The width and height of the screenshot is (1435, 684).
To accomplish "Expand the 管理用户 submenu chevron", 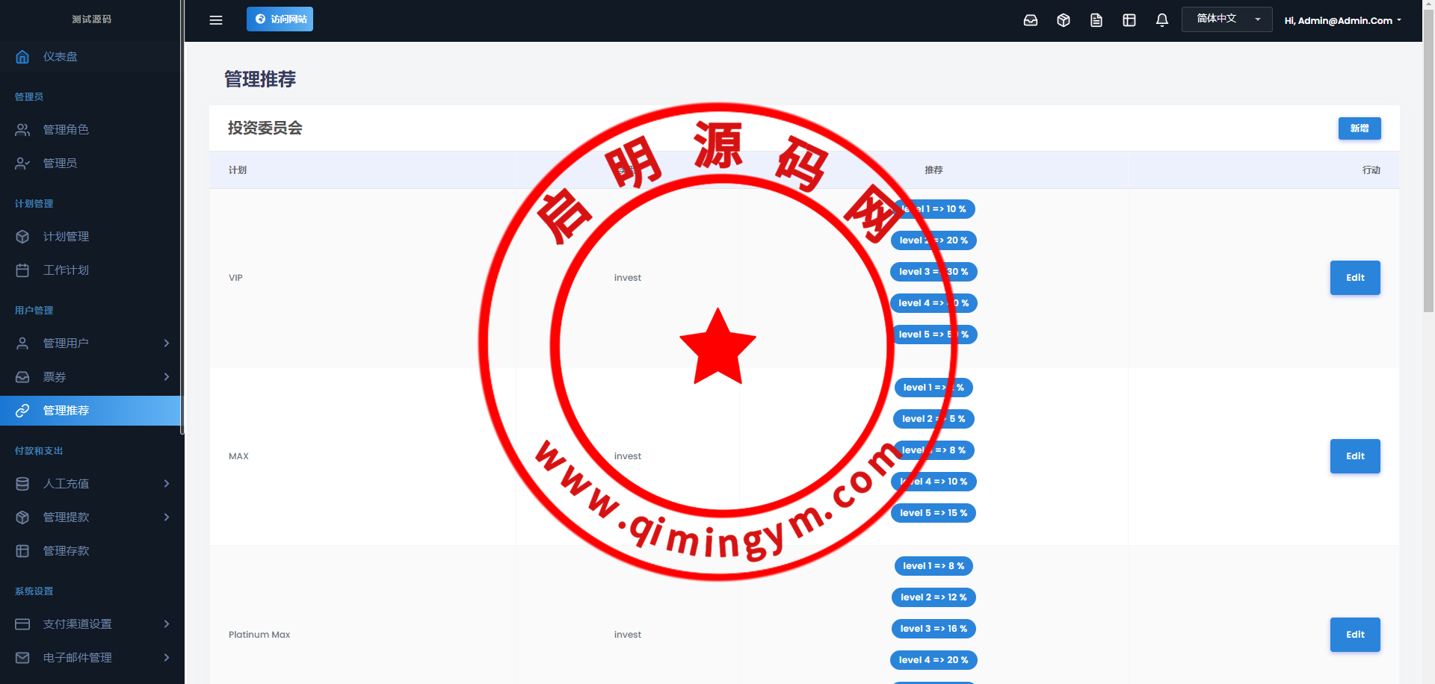I will coord(167,343).
